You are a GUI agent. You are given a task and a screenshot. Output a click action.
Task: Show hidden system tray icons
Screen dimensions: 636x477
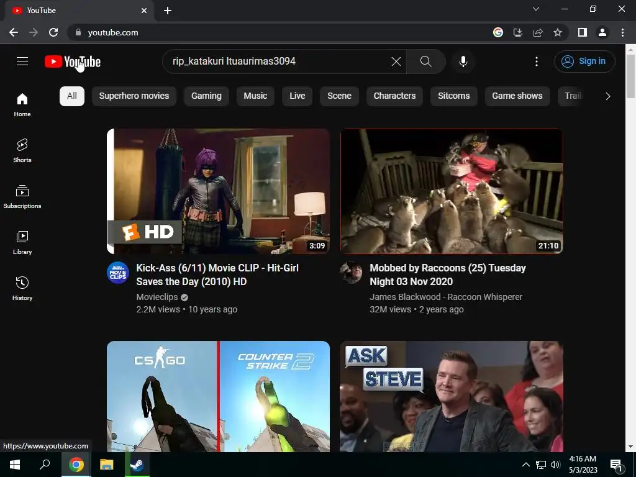tap(525, 465)
